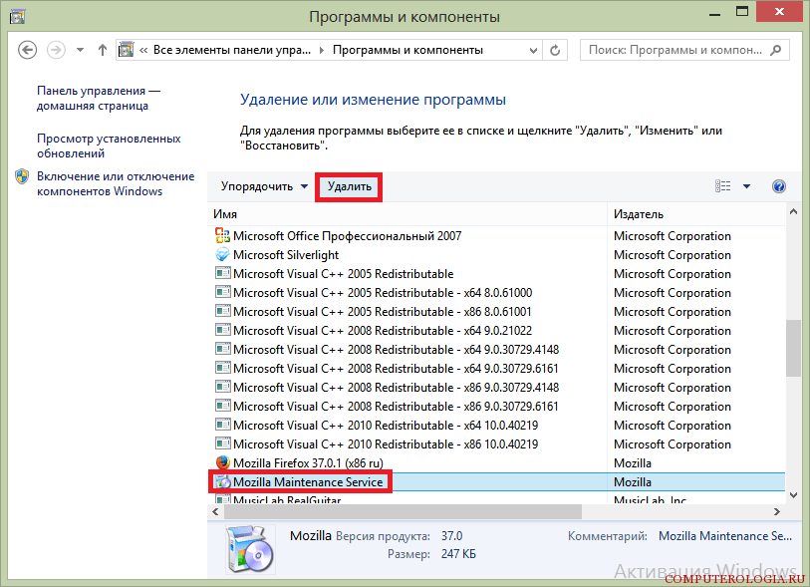This screenshot has width=810, height=587.
Task: Select Mozilla Maintenance Service entry
Action: [x=308, y=482]
